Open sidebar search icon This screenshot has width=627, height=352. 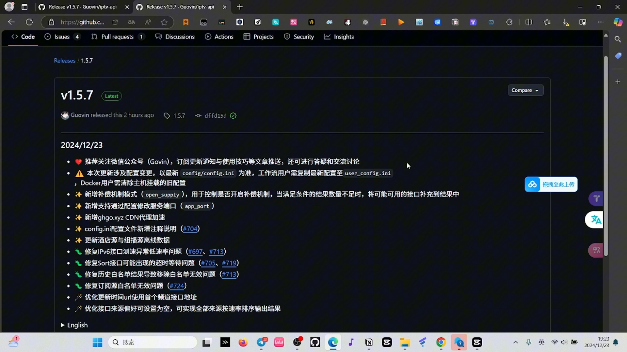(618, 39)
